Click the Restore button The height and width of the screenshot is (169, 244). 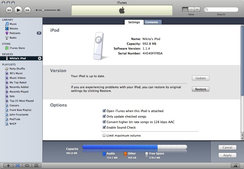tap(200, 89)
